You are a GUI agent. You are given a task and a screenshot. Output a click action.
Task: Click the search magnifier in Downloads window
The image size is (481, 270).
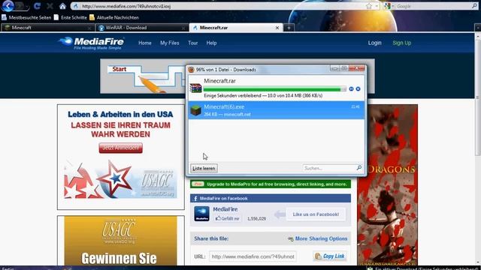(359, 168)
